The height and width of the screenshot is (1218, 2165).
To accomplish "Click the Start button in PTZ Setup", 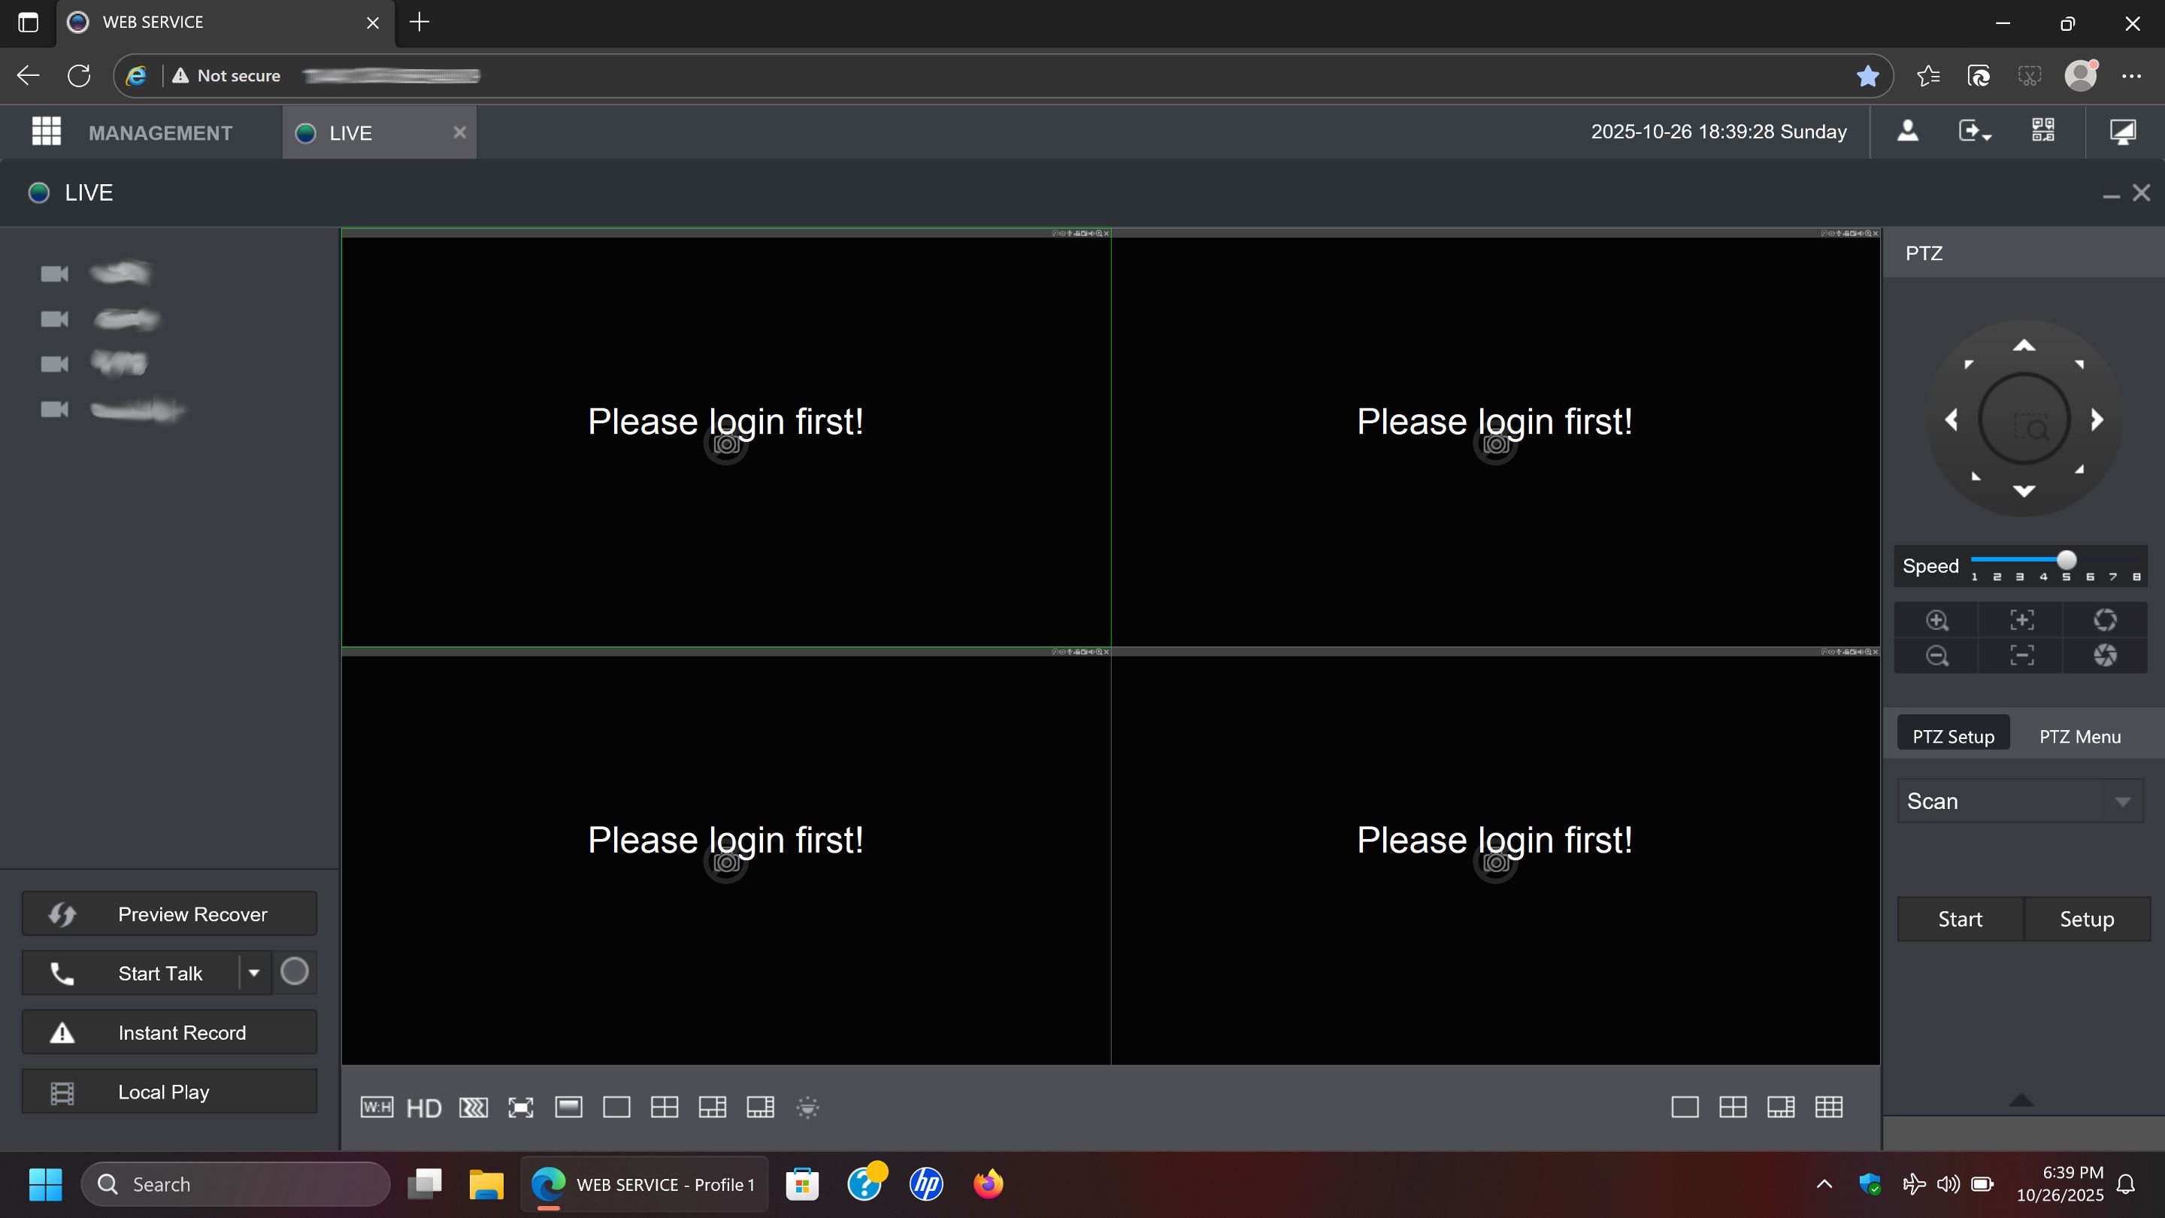I will (x=1960, y=919).
